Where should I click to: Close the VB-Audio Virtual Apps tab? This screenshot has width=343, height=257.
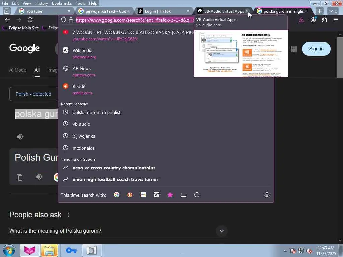[x=247, y=11]
